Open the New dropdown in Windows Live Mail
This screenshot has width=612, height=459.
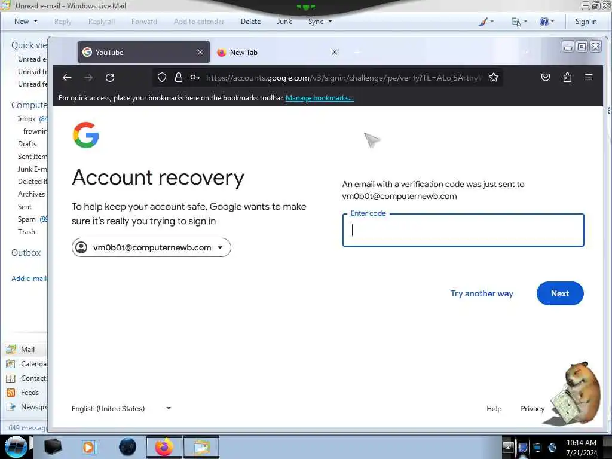click(26, 22)
